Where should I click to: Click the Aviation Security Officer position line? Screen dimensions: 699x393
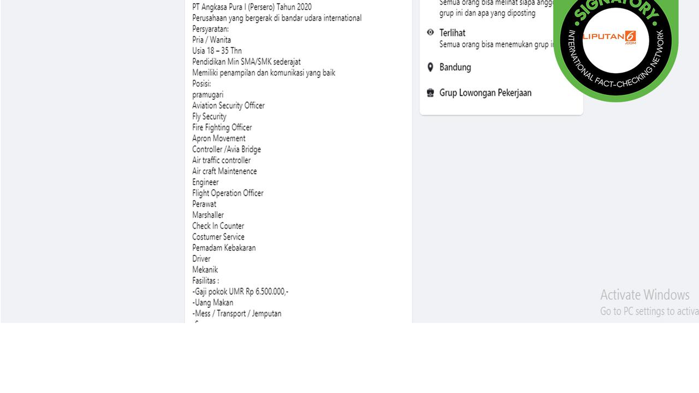[228, 105]
